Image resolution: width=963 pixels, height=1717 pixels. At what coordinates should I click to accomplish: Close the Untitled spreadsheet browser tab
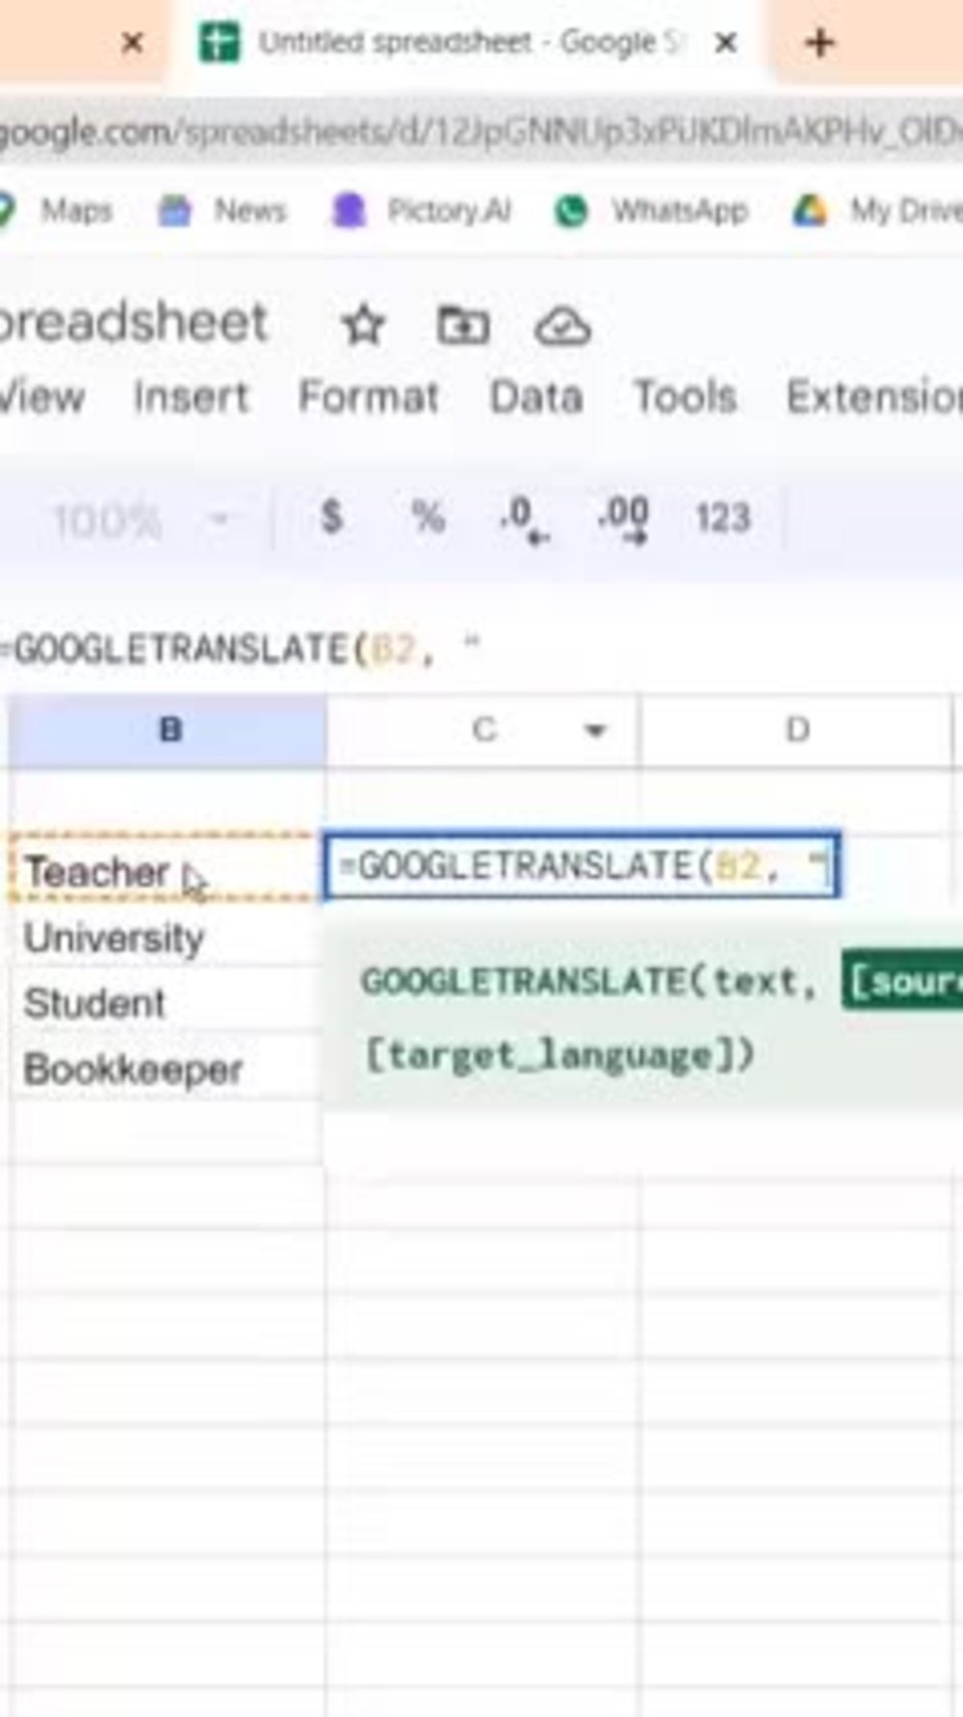coord(727,43)
